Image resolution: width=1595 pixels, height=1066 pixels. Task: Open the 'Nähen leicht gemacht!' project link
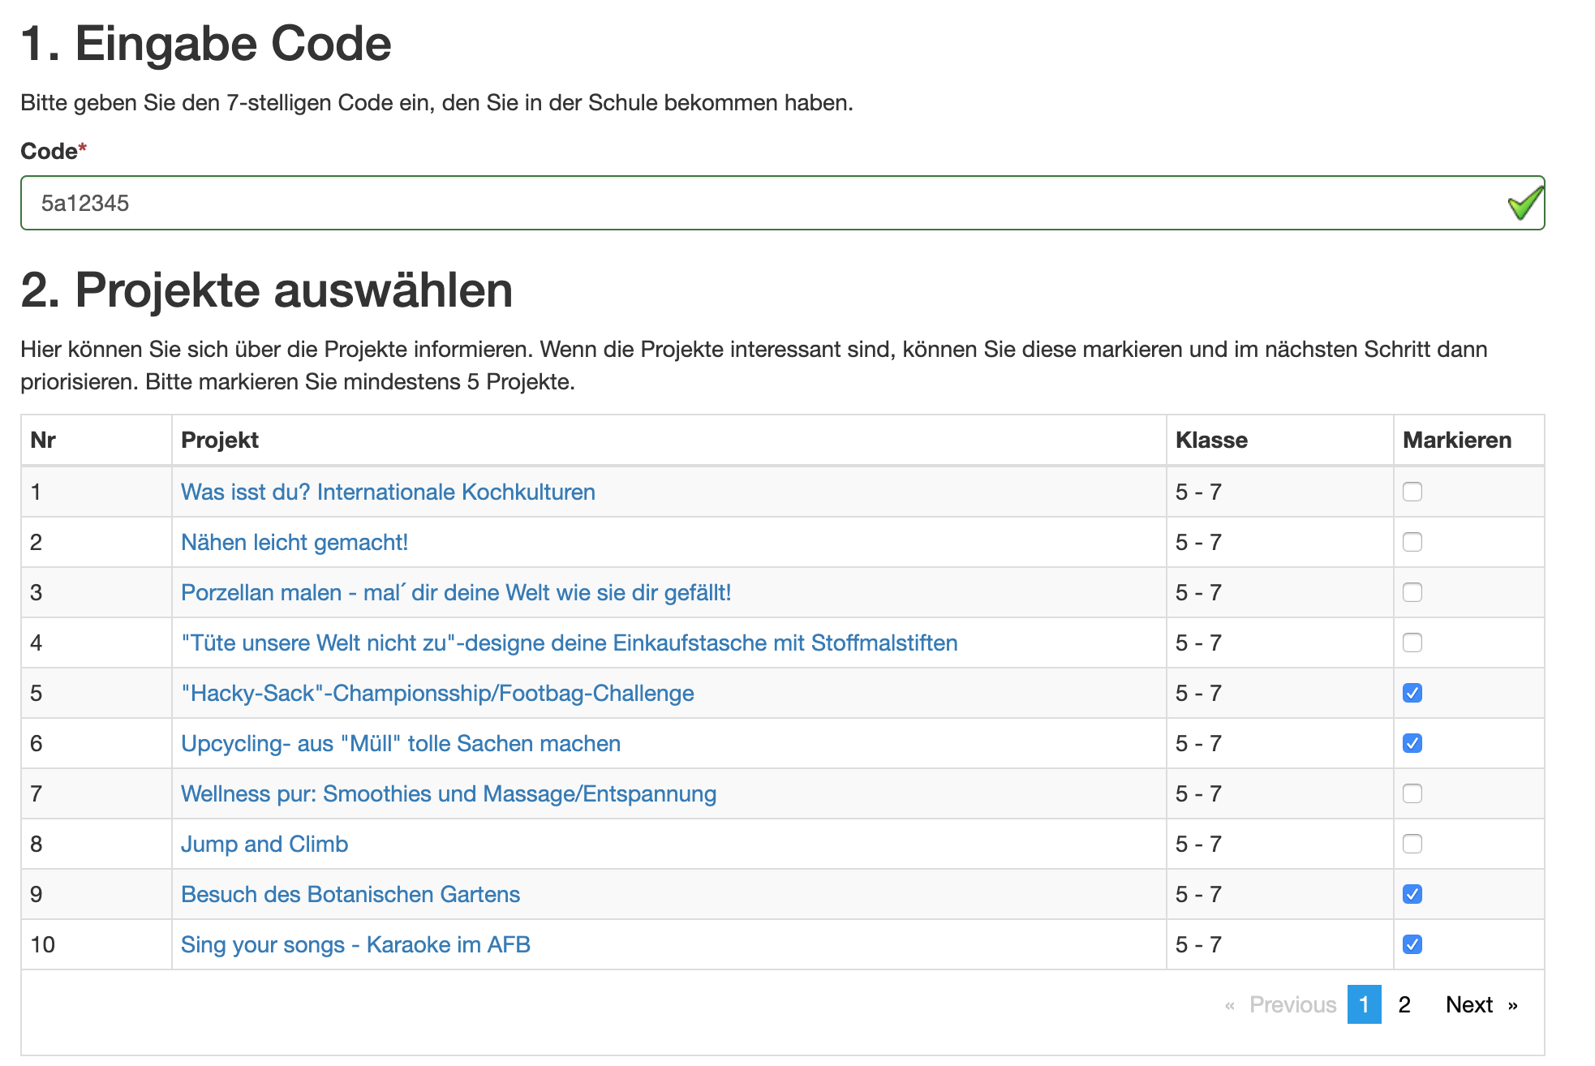(294, 542)
